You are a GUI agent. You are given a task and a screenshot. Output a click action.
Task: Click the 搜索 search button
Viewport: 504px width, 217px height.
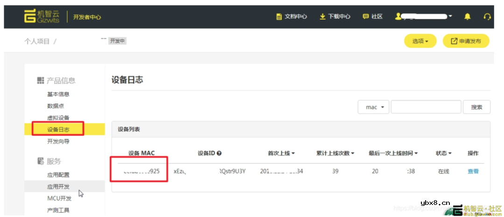tap(476, 107)
